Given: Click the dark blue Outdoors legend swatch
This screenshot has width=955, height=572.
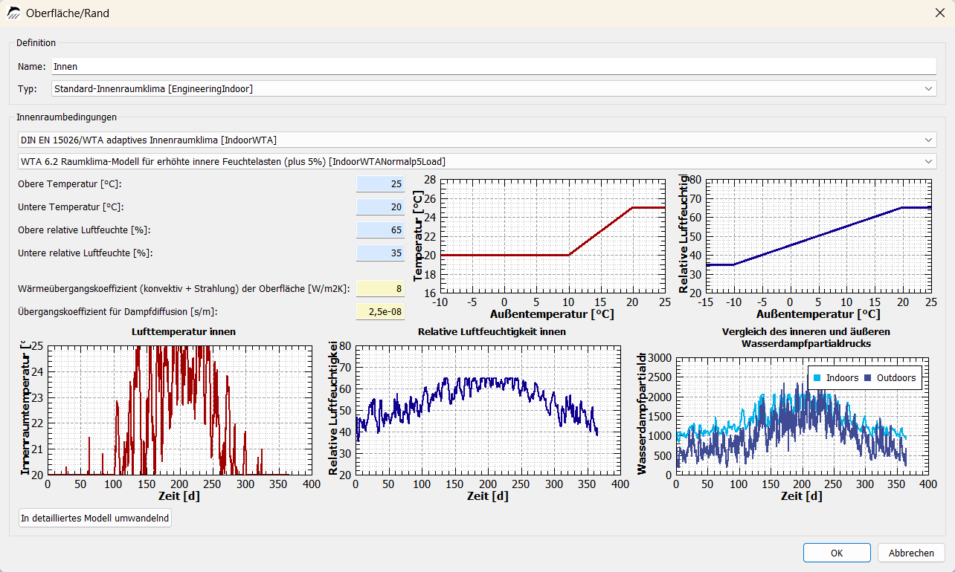Looking at the screenshot, I should (868, 378).
